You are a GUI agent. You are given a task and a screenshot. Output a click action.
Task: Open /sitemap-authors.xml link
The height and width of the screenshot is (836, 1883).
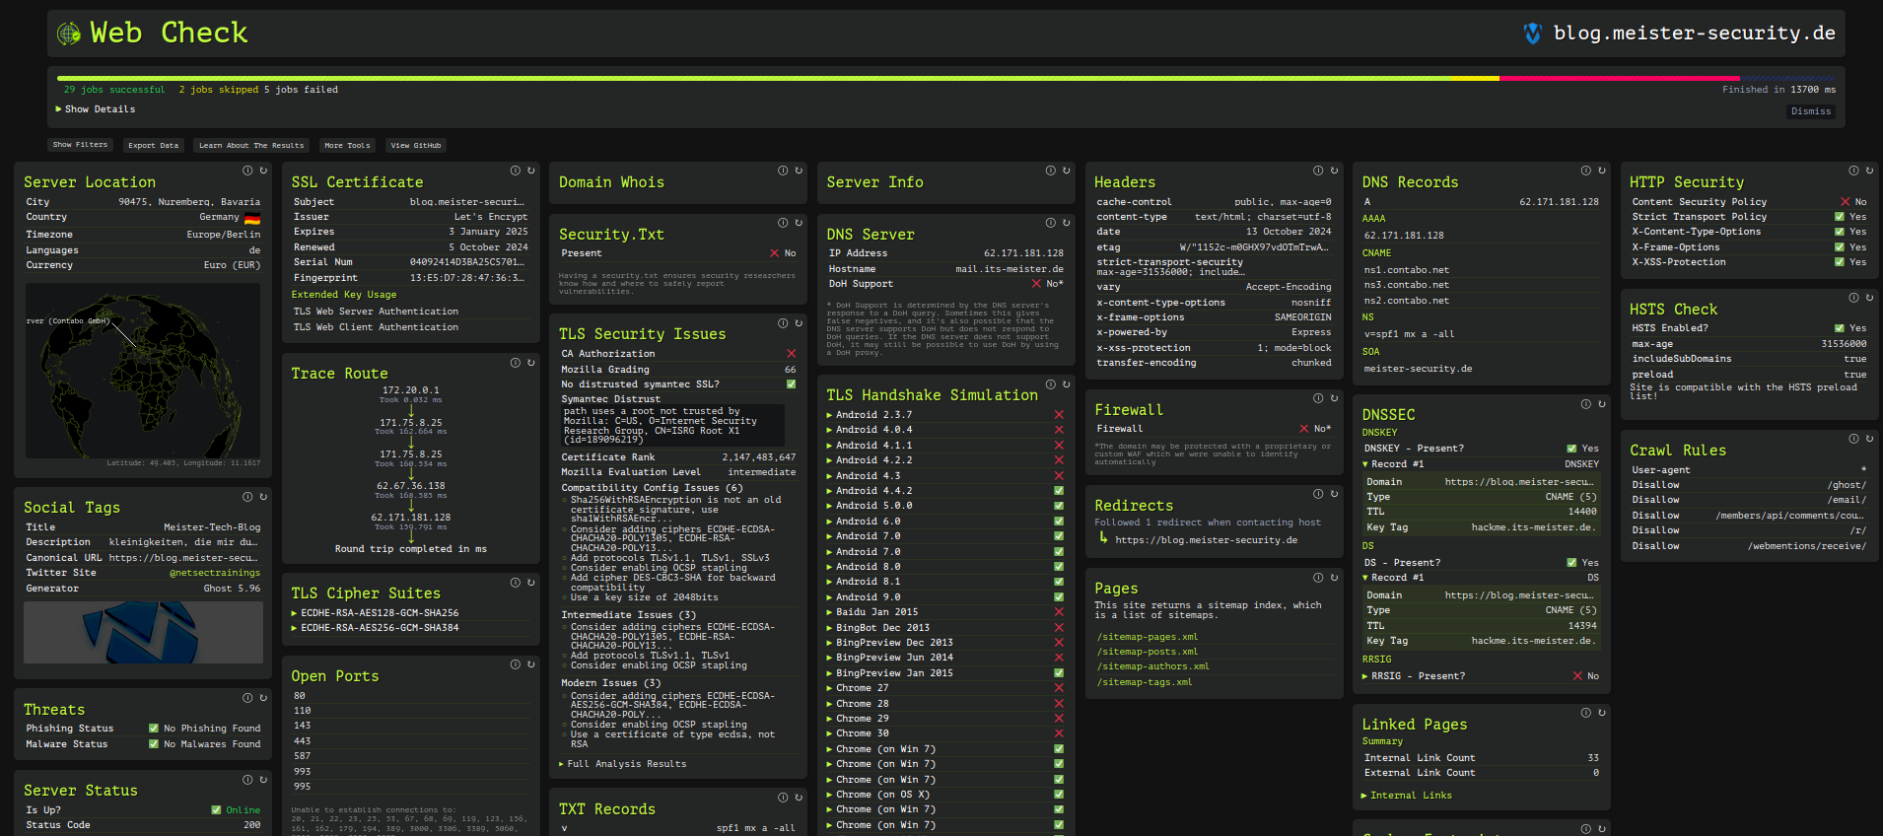tap(1152, 666)
